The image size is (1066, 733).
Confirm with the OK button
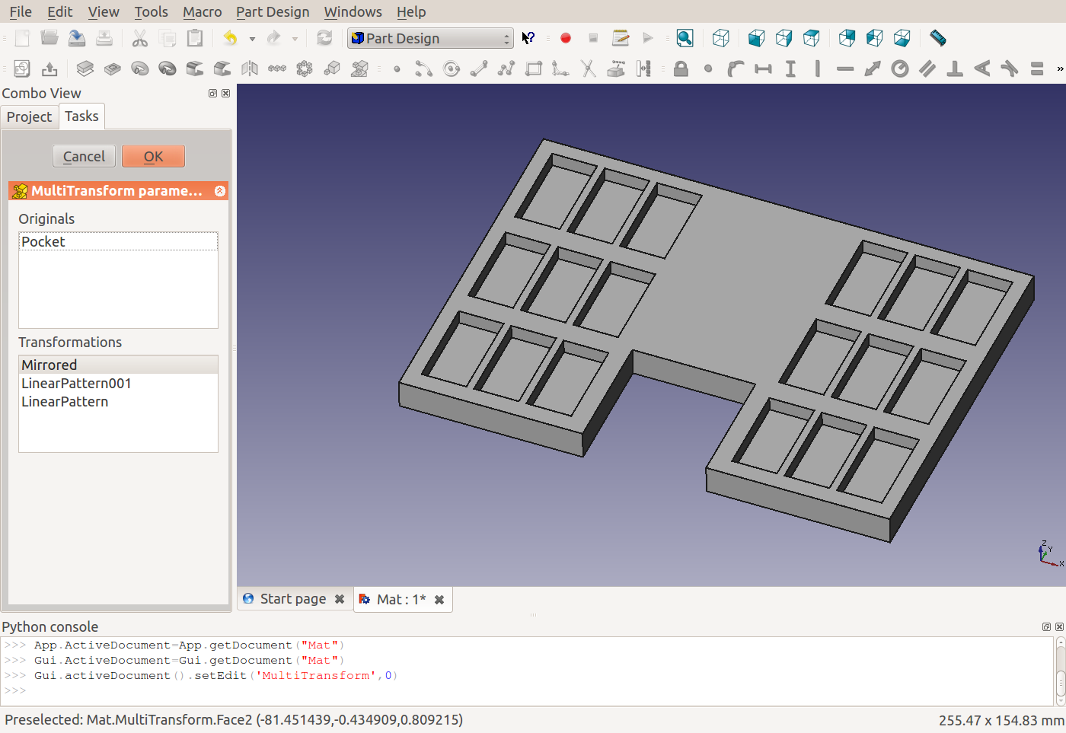(x=153, y=156)
